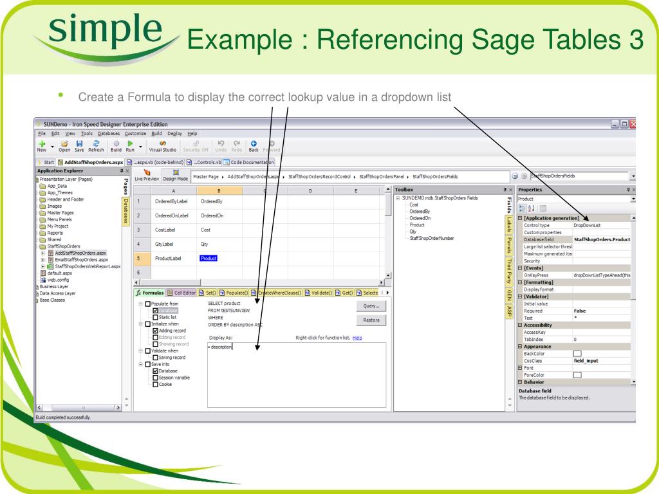Open the Help link in Formulas
The height and width of the screenshot is (494, 659).
pos(357,338)
